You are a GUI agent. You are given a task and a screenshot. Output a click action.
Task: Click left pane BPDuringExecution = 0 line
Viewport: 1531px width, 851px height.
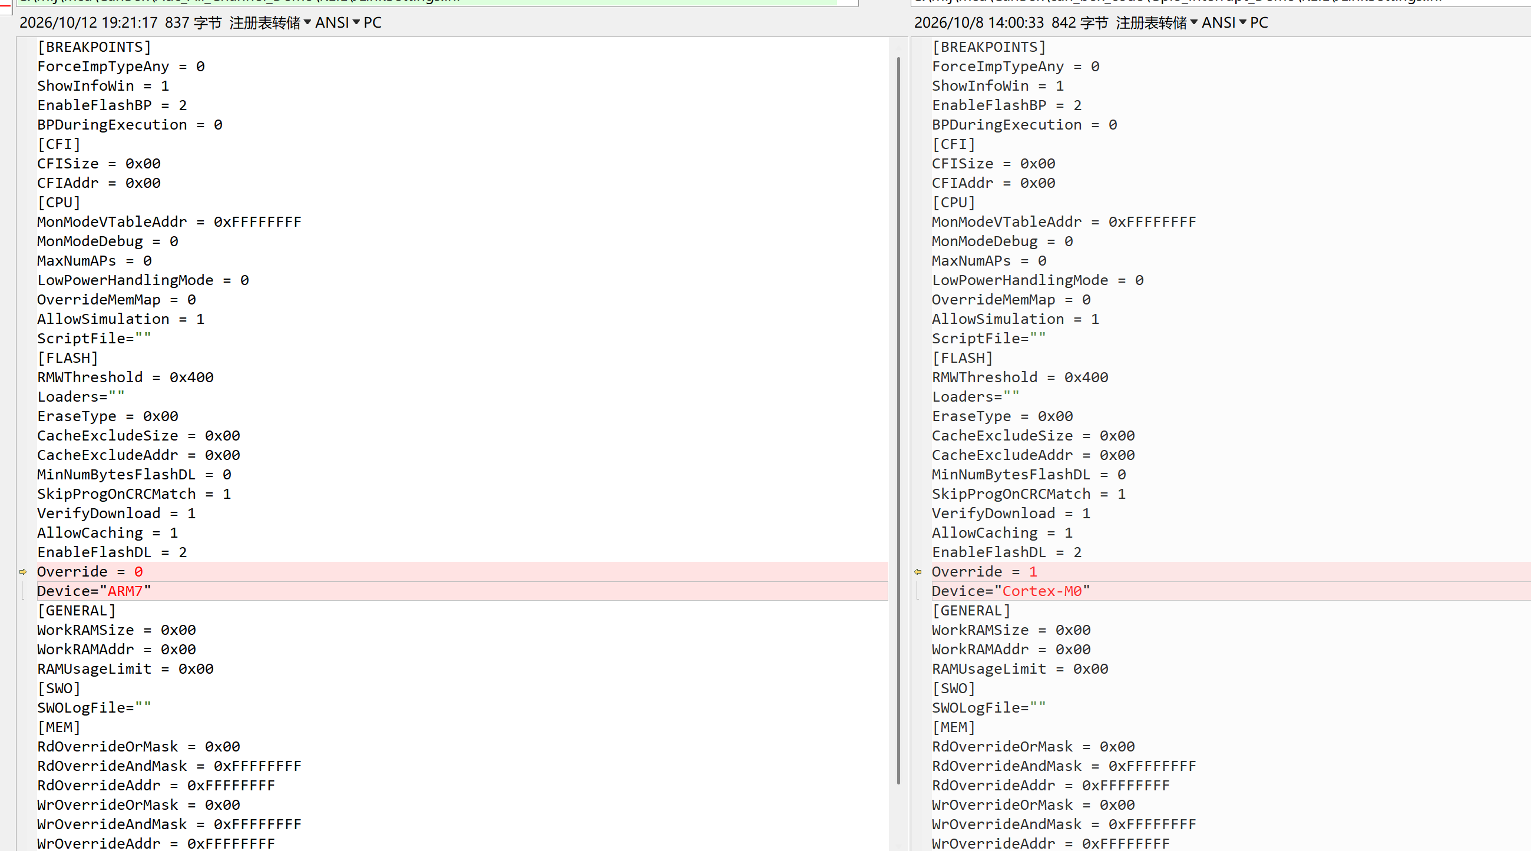coord(130,125)
